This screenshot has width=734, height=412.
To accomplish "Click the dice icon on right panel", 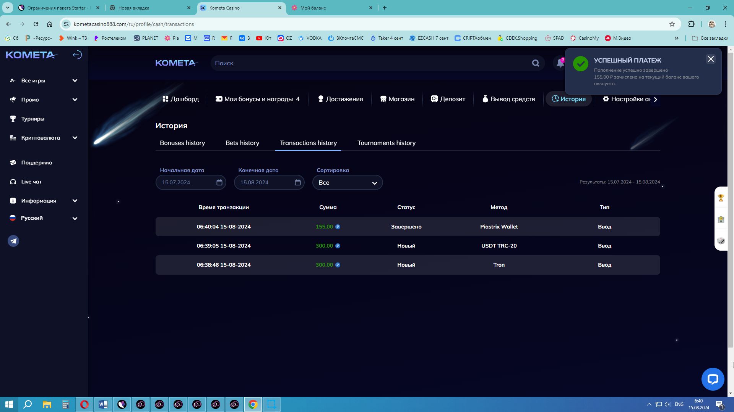I will 721,241.
